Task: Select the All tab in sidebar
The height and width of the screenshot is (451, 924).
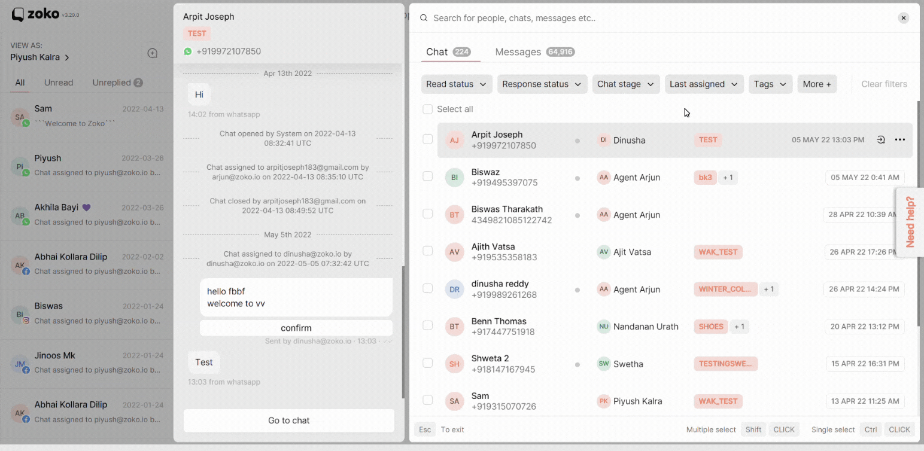Action: click(x=20, y=83)
